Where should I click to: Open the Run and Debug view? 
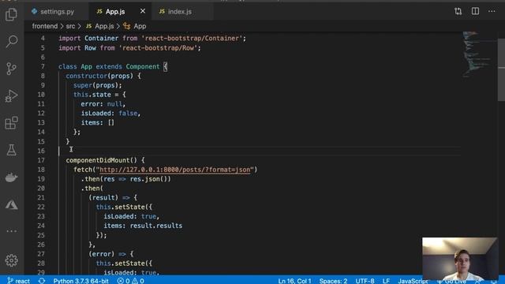12,96
